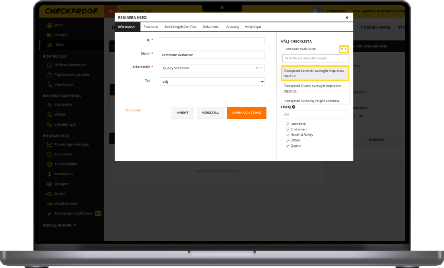Click the Namn input field

coord(211,55)
